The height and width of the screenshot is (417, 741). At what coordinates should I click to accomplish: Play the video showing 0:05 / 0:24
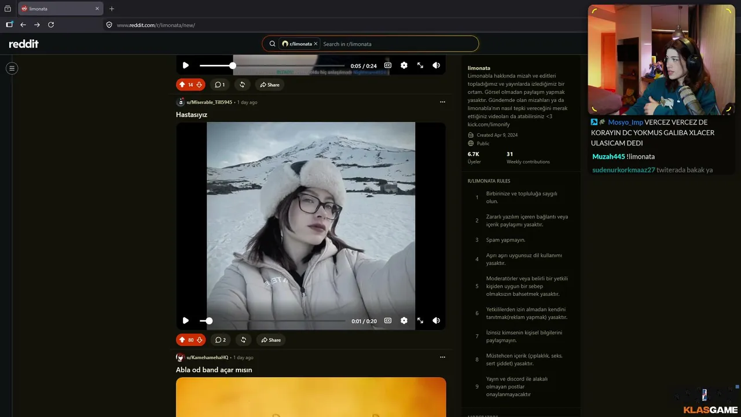(185, 65)
